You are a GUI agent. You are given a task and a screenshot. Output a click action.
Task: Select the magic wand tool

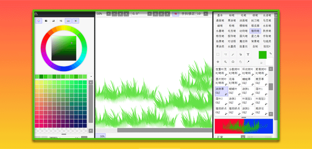233,54
